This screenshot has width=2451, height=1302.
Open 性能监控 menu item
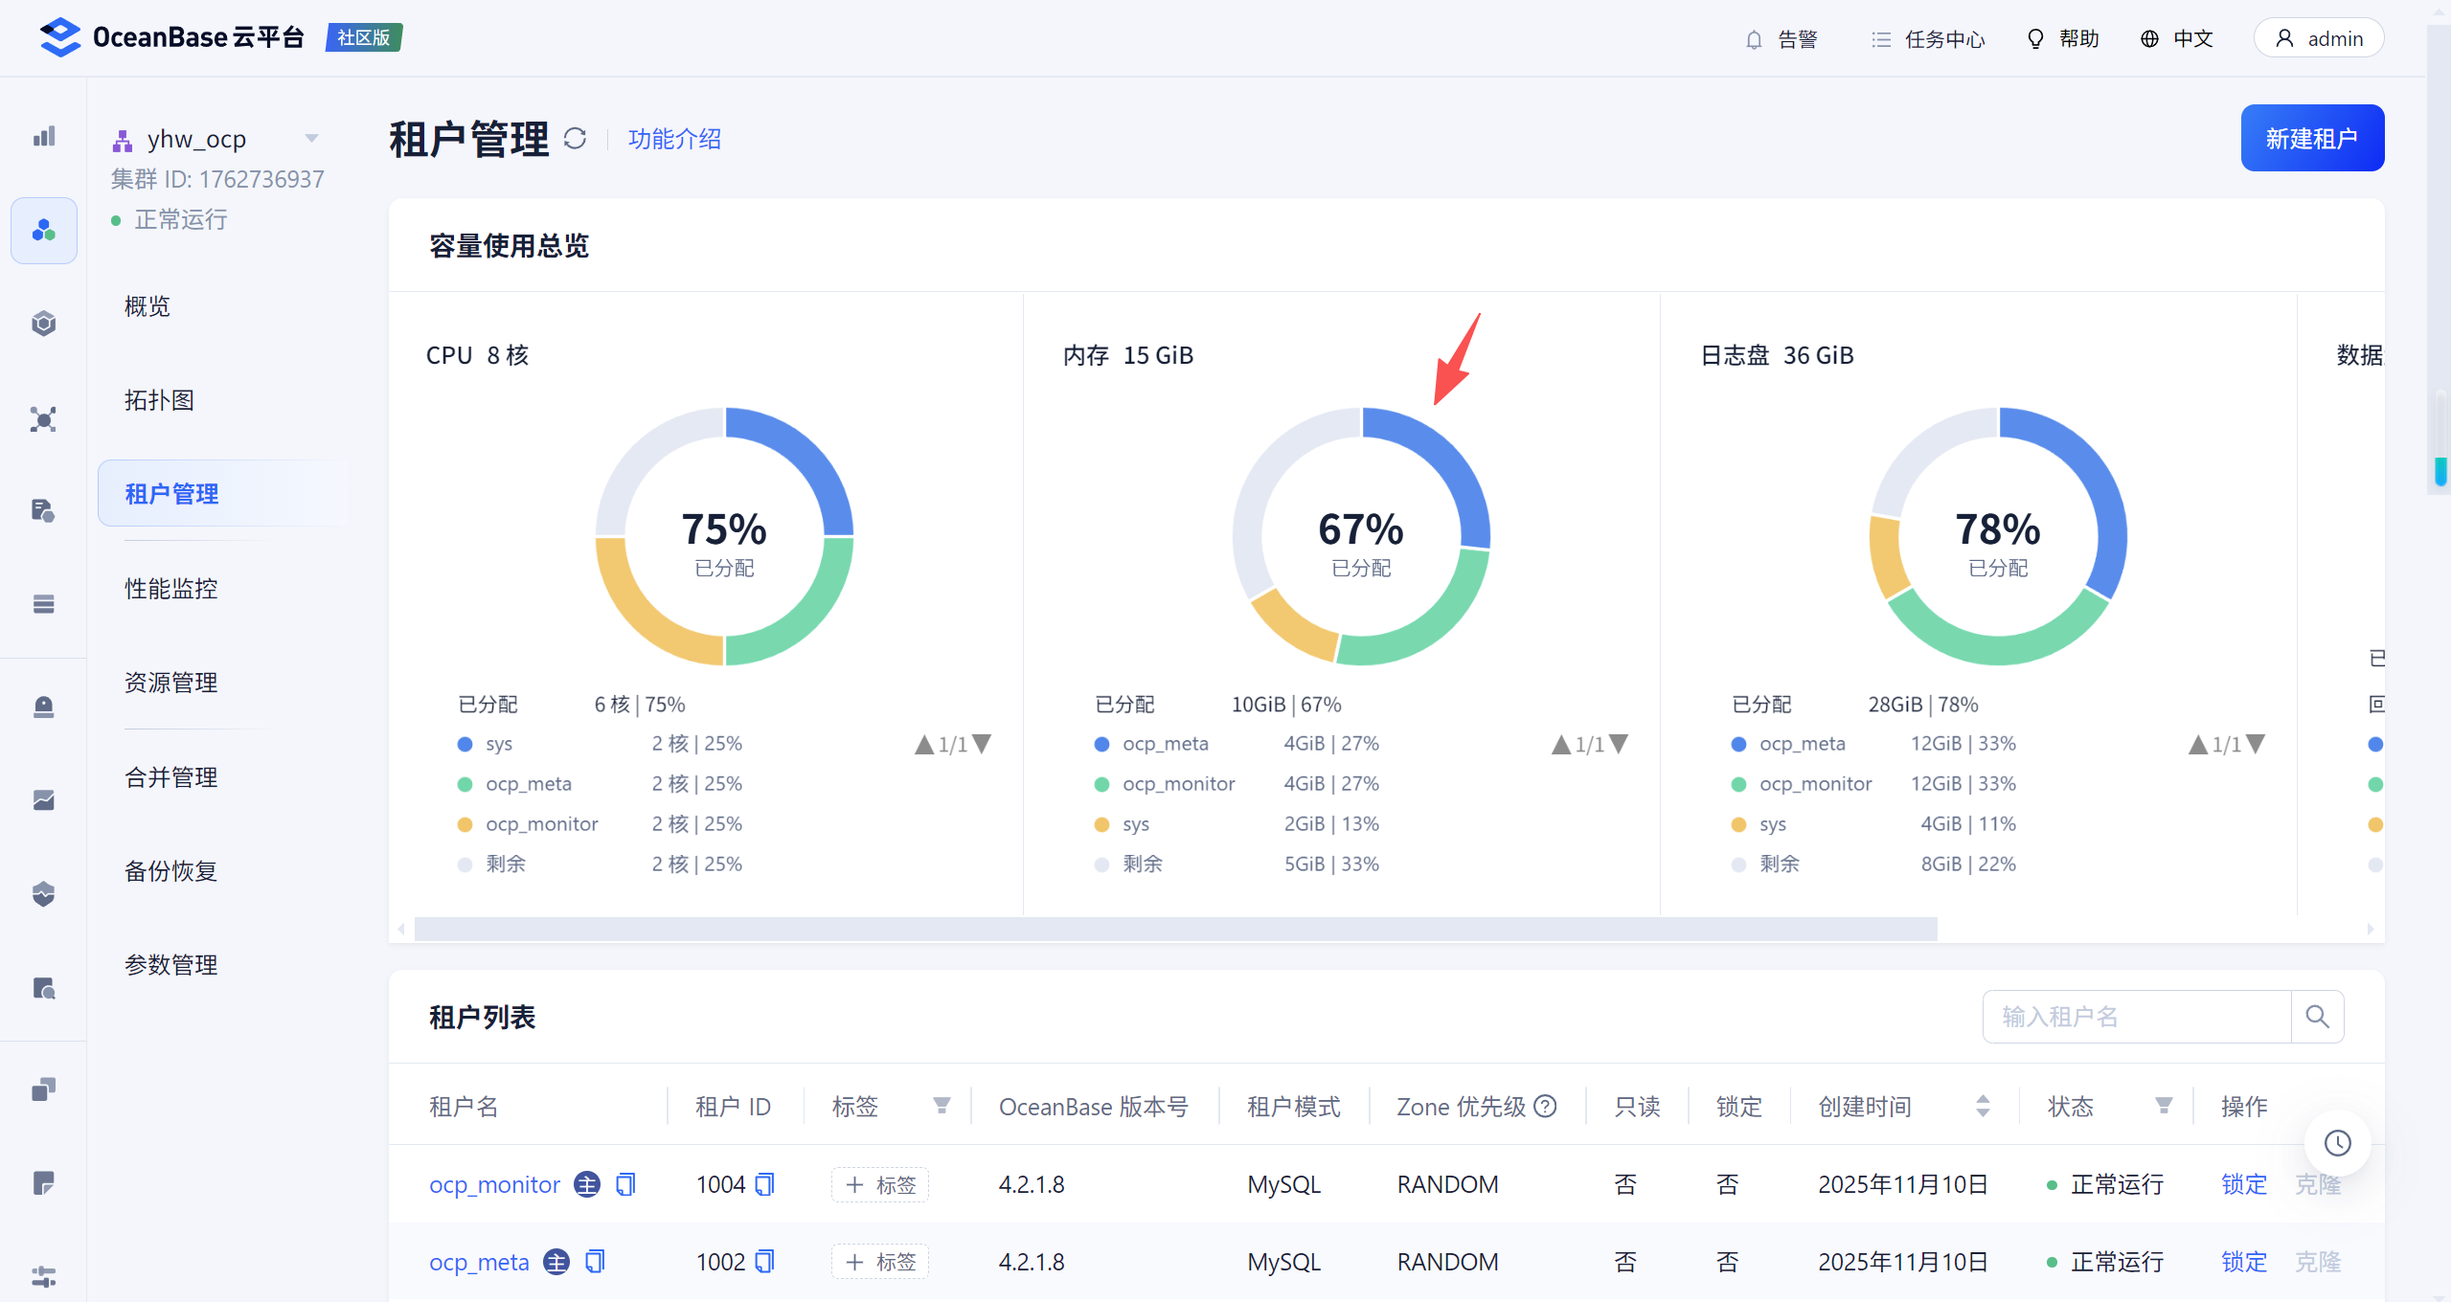pyautogui.click(x=171, y=588)
